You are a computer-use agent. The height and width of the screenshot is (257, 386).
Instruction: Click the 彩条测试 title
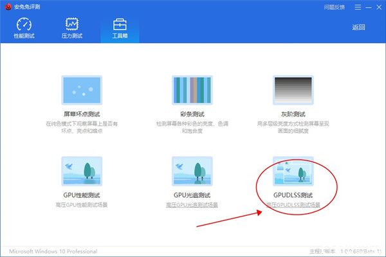(192, 114)
